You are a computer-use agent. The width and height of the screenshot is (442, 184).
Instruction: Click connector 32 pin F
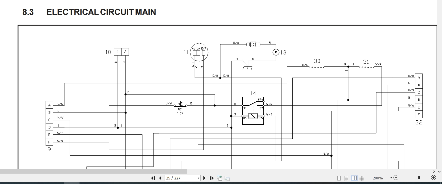point(419,115)
